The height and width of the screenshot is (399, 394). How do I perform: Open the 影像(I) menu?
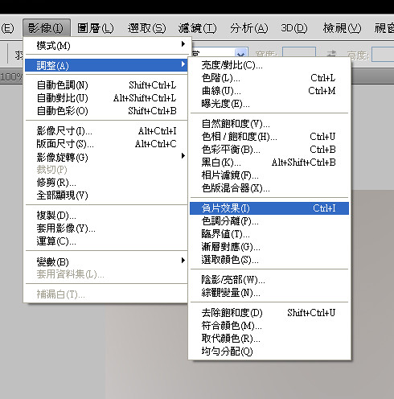pyautogui.click(x=47, y=28)
